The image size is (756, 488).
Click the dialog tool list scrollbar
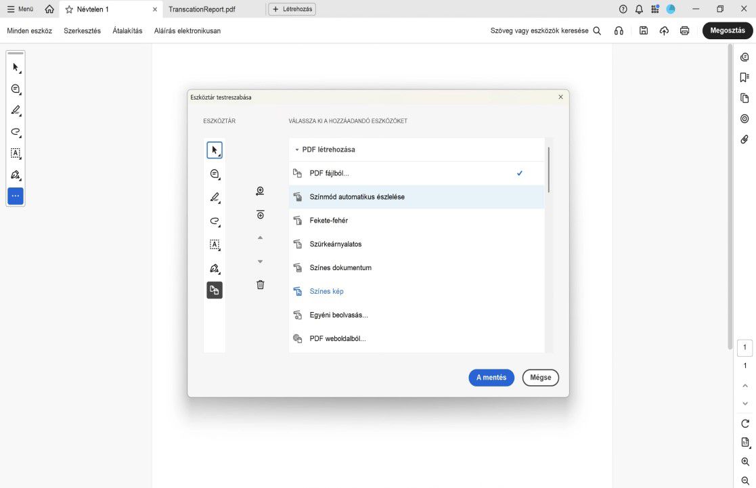[549, 170]
